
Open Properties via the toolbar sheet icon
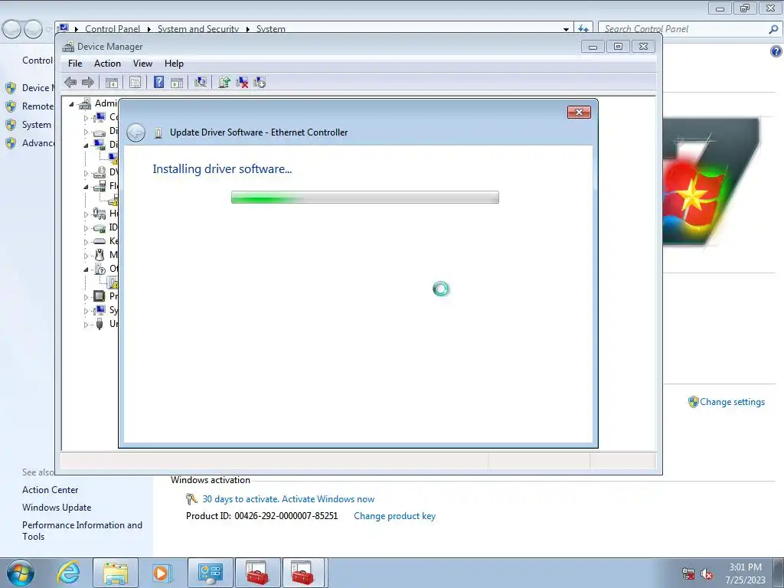(x=135, y=83)
